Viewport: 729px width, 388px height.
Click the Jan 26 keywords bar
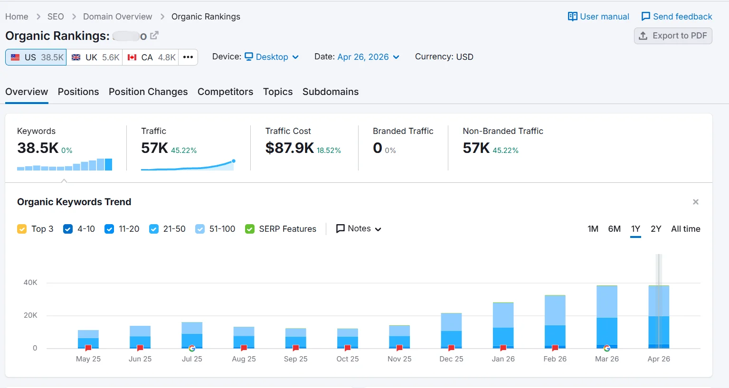tap(503, 325)
